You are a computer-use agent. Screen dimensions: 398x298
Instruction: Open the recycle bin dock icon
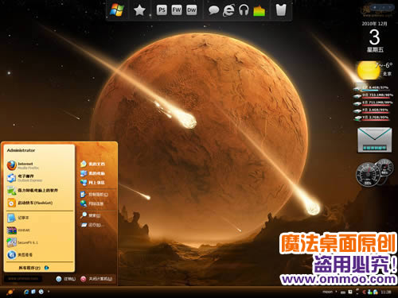[x=281, y=10]
